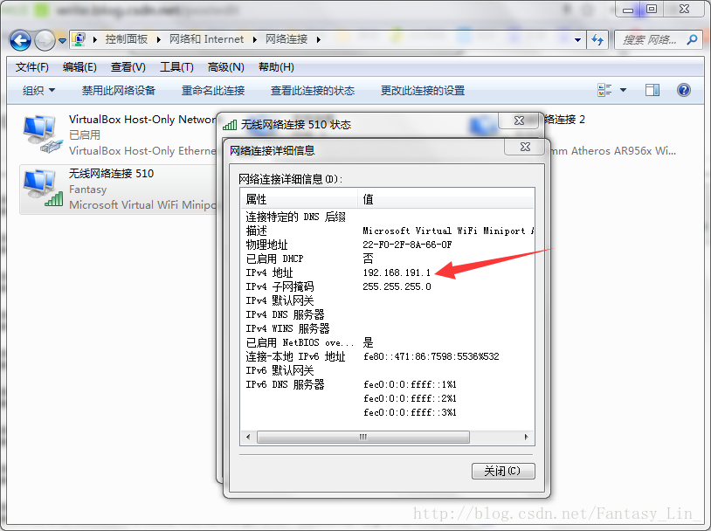
Task: Maximize the 网络连接 window
Action: click(x=652, y=9)
